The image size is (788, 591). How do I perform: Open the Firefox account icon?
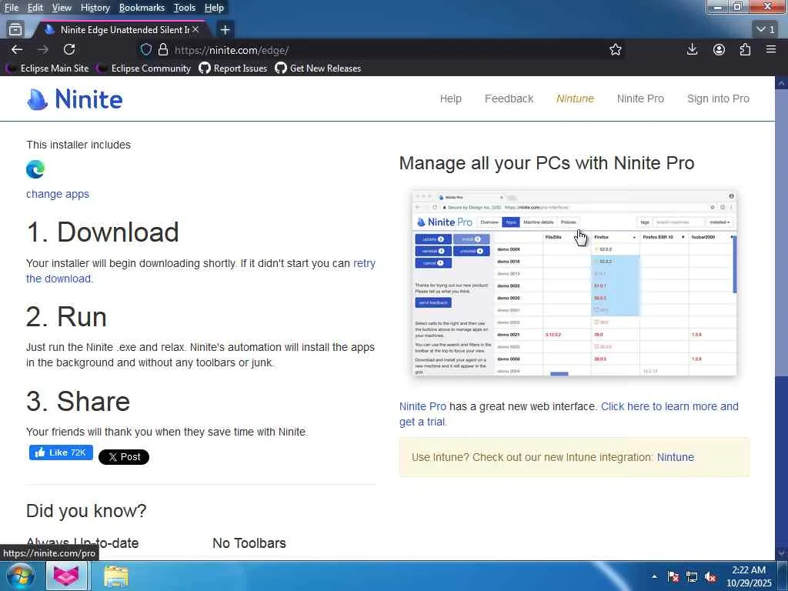[719, 49]
